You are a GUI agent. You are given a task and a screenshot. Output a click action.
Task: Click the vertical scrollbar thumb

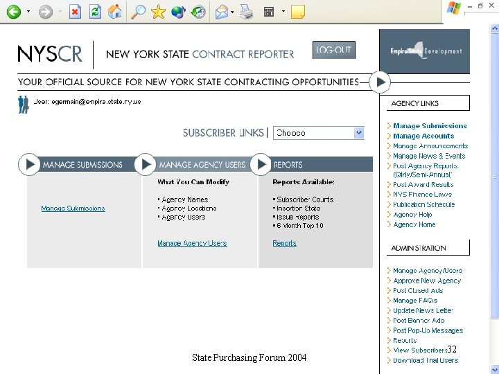tap(495, 175)
